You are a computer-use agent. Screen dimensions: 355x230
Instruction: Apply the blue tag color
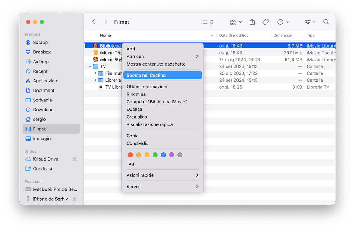pyautogui.click(x=163, y=155)
